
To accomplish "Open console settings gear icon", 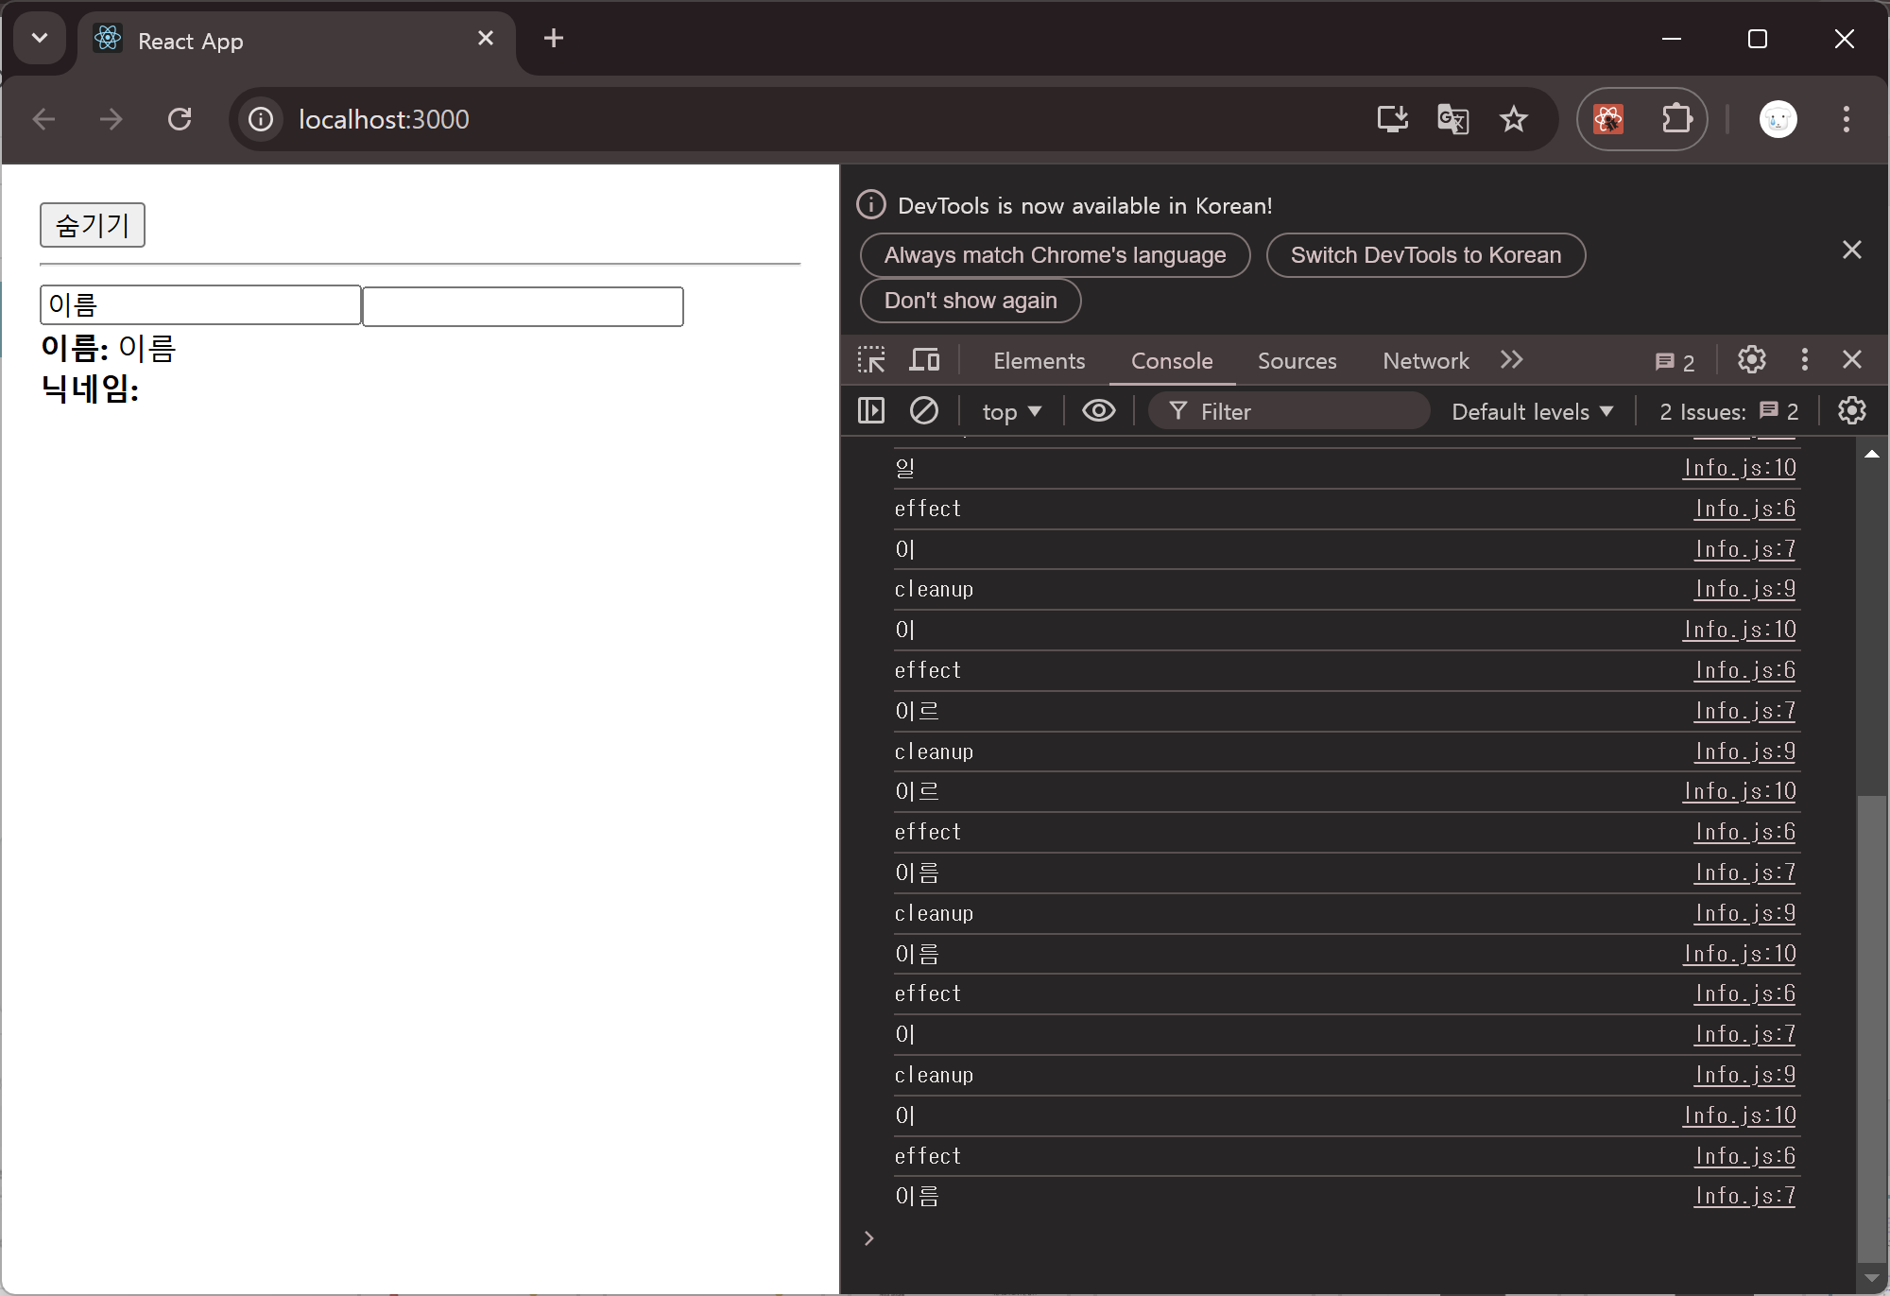I will click(x=1851, y=411).
